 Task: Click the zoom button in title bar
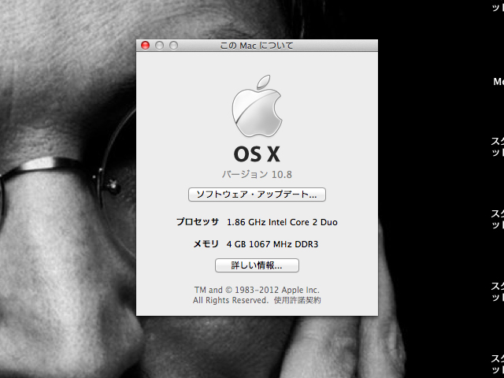(173, 46)
